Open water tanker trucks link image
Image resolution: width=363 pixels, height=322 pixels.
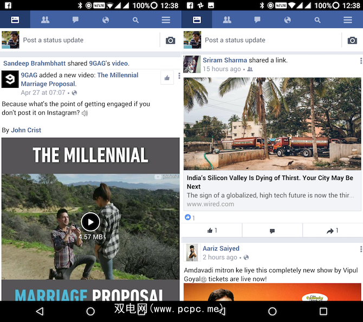pyautogui.click(x=272, y=124)
